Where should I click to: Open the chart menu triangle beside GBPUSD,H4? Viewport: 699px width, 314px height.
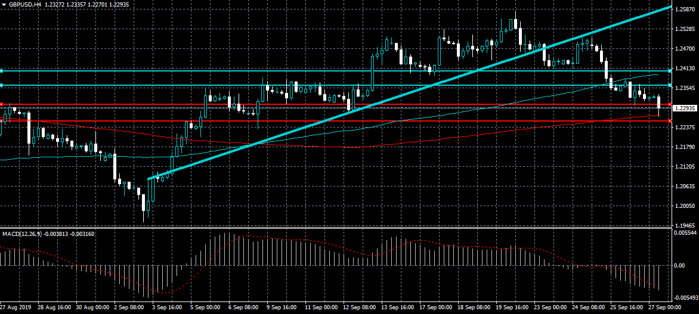pyautogui.click(x=4, y=4)
